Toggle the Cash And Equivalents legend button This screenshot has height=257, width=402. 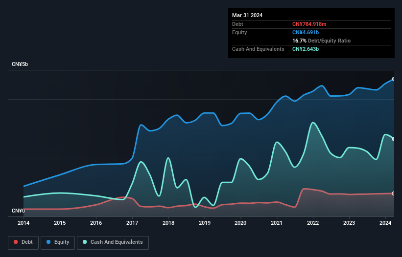click(113, 242)
